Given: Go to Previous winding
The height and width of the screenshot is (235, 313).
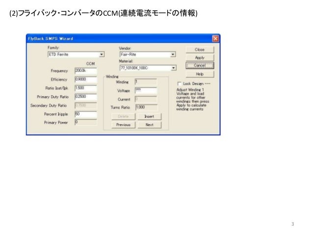Looking at the screenshot, I should (x=123, y=125).
